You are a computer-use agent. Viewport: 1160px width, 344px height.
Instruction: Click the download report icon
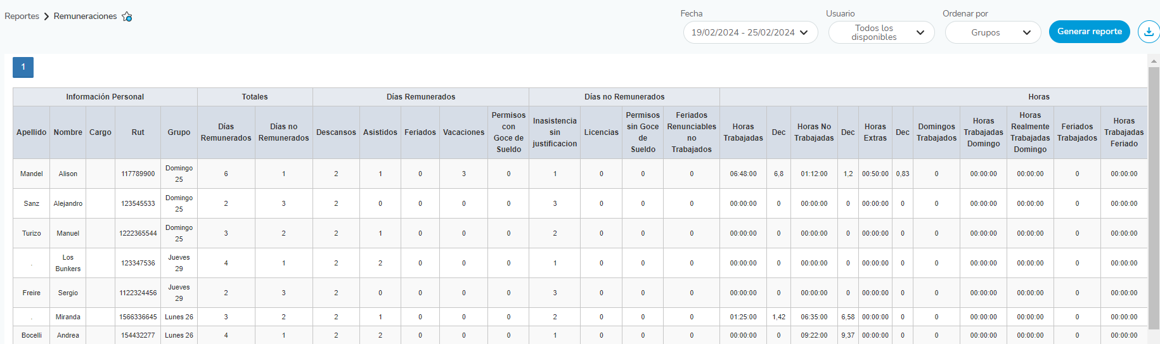click(x=1149, y=32)
